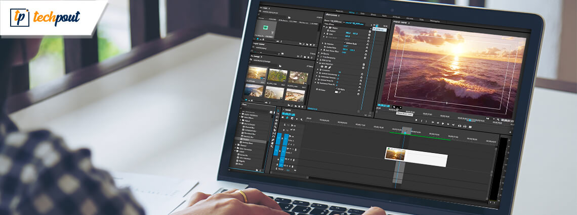
Task: Mute the Audio 1 track
Action: point(291,148)
